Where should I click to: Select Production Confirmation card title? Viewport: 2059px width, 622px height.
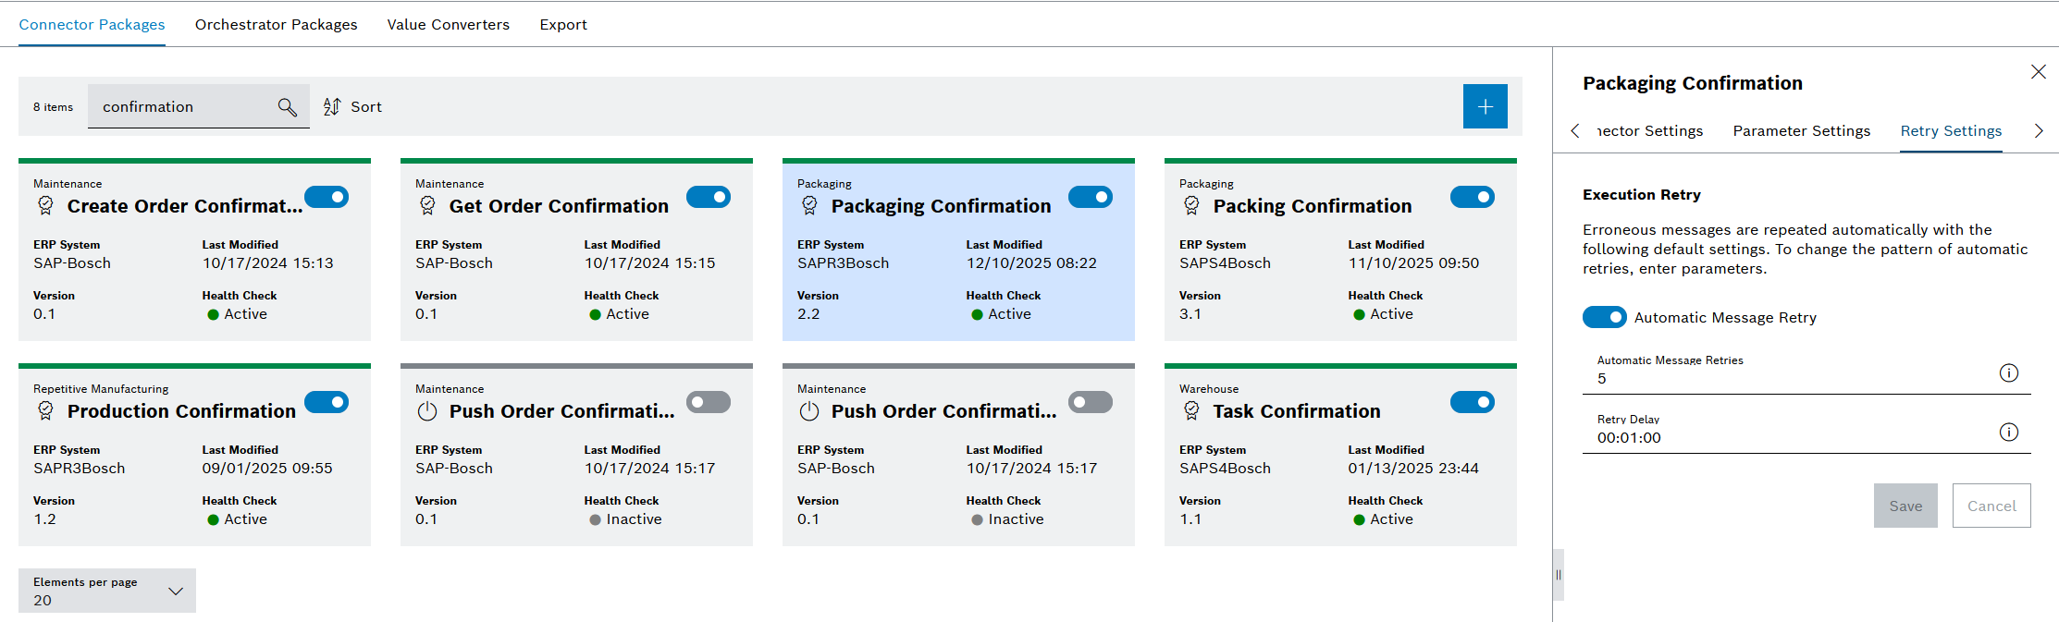click(x=181, y=411)
